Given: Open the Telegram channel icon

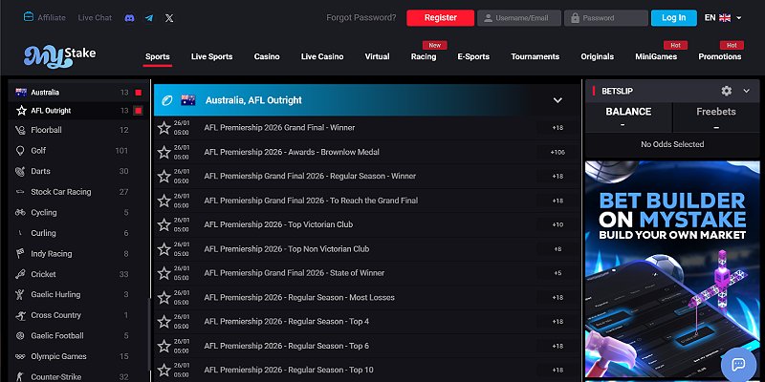Looking at the screenshot, I should pos(149,17).
